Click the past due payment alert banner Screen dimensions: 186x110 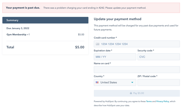click(x=91, y=8)
